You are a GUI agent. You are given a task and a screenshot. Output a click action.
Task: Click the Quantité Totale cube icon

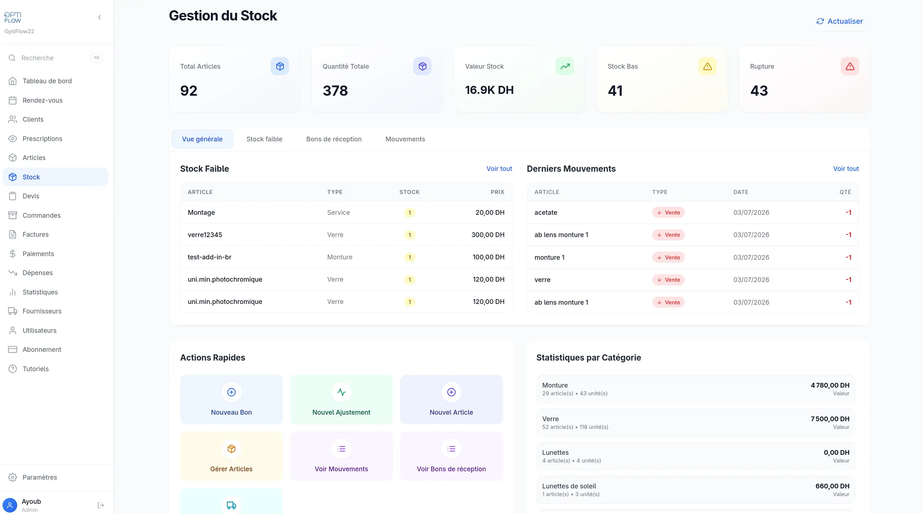point(422,66)
